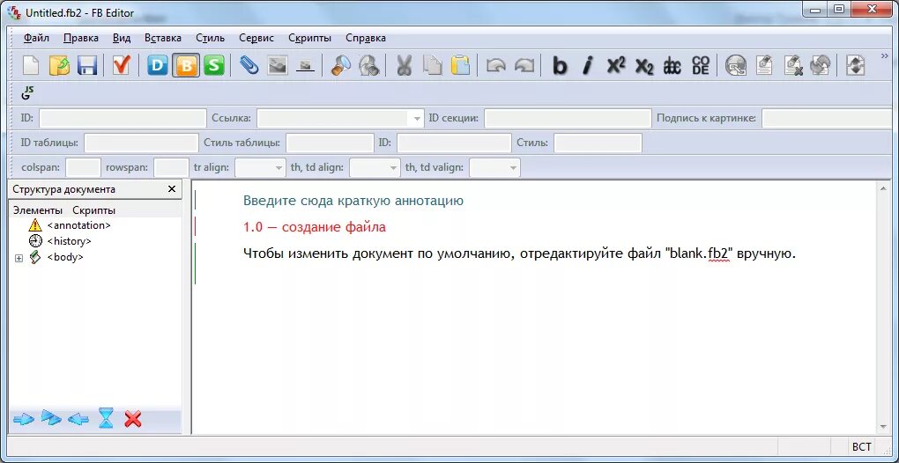The image size is (899, 463).
Task: Insert a link using globe chain icon
Action: tap(736, 65)
